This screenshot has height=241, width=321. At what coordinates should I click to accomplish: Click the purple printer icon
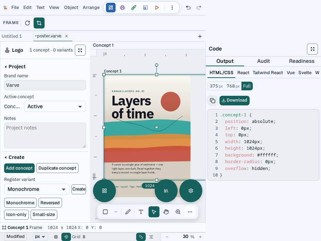[x=122, y=8]
